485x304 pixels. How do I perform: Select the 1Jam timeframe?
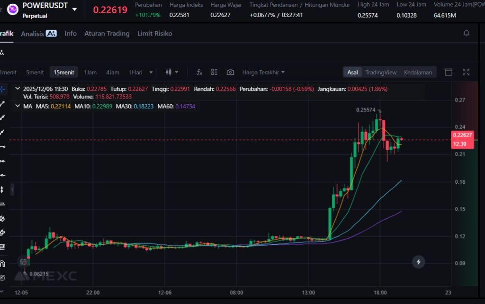pos(90,72)
